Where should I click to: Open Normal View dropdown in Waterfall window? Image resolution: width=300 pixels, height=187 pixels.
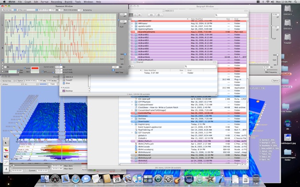point(8,81)
